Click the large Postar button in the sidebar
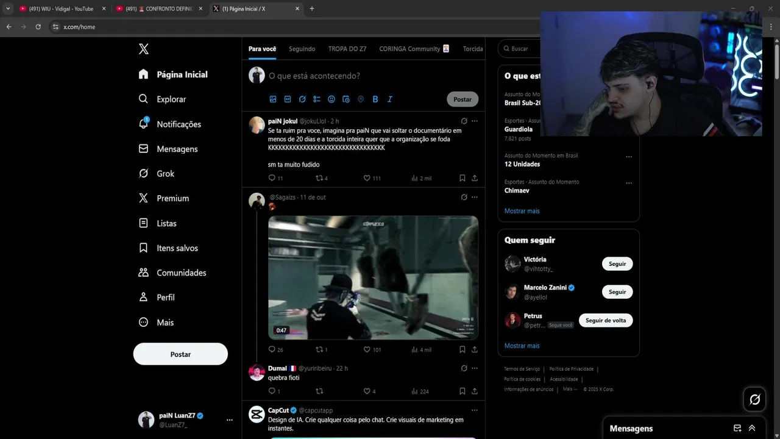Screen dimensions: 780x439 coord(180,354)
